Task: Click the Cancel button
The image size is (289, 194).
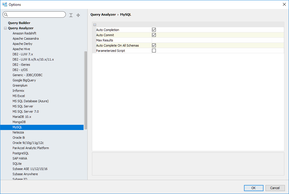Action: (x=275, y=188)
